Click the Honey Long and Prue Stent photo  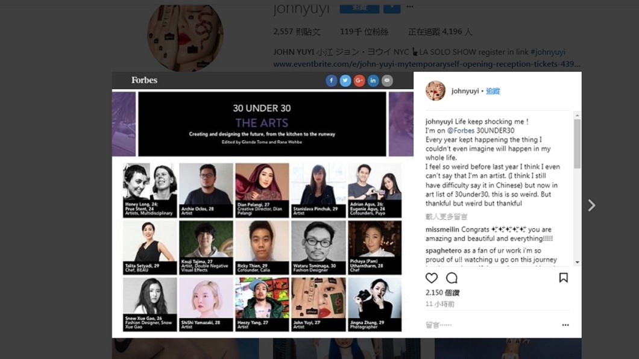coord(150,190)
